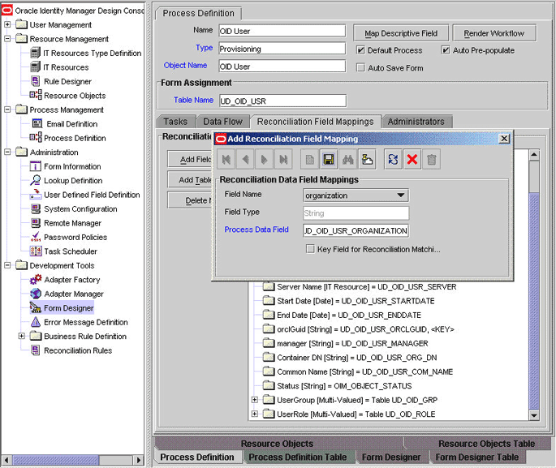The width and height of the screenshot is (556, 468).
Task: Toggle the Default Process checkbox
Action: pyautogui.click(x=360, y=50)
